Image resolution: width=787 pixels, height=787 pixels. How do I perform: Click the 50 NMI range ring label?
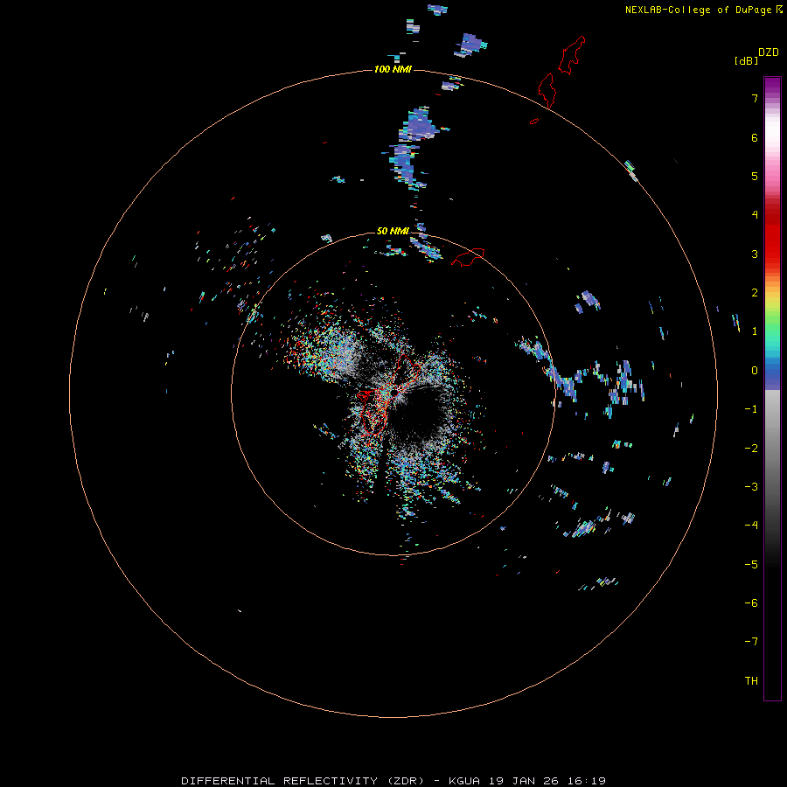coord(393,231)
